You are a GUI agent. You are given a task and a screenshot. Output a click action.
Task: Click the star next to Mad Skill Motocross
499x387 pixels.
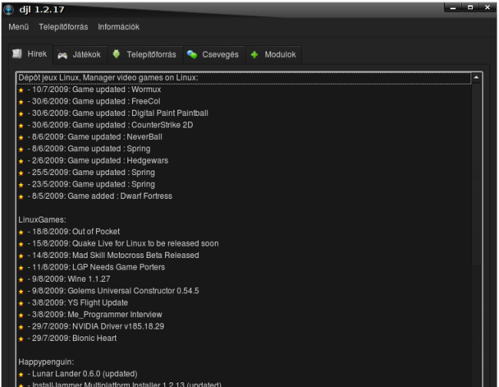[x=21, y=256]
